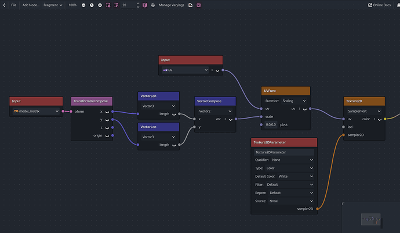
Task: Toggle the graph minimap icon
Action: (x=145, y=5)
